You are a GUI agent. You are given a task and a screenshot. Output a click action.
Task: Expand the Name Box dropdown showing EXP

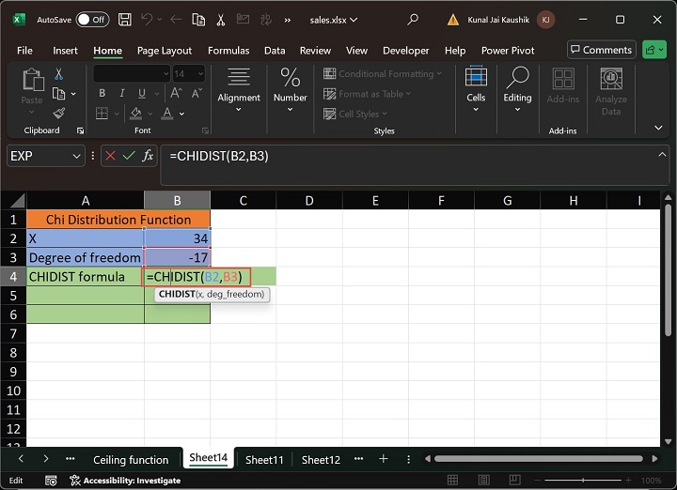click(76, 156)
